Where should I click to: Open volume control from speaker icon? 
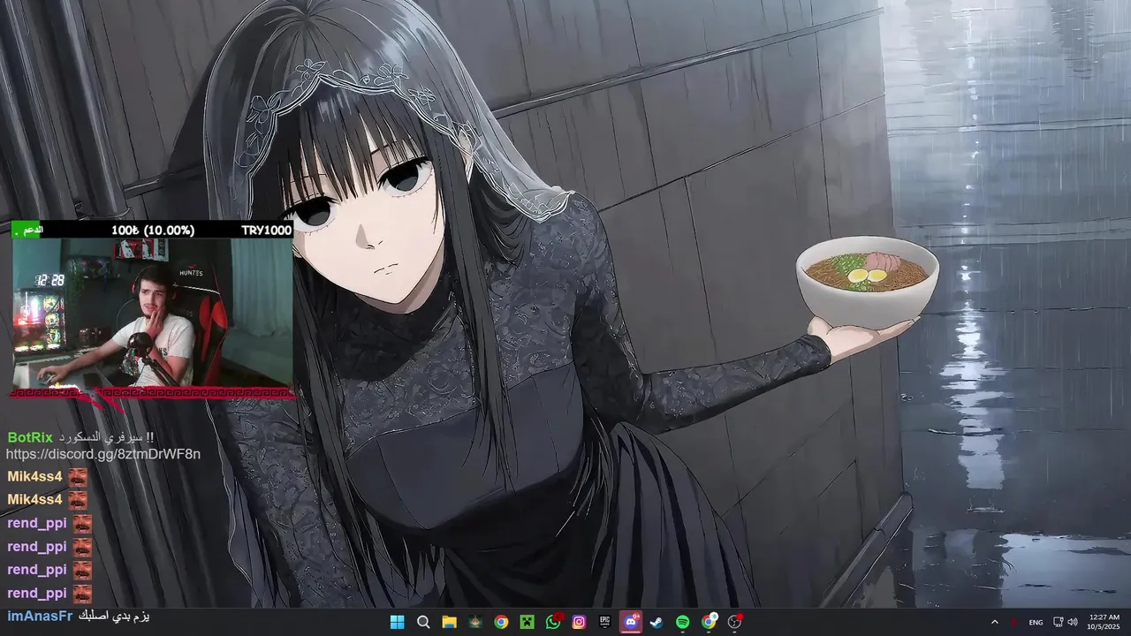click(x=1073, y=622)
